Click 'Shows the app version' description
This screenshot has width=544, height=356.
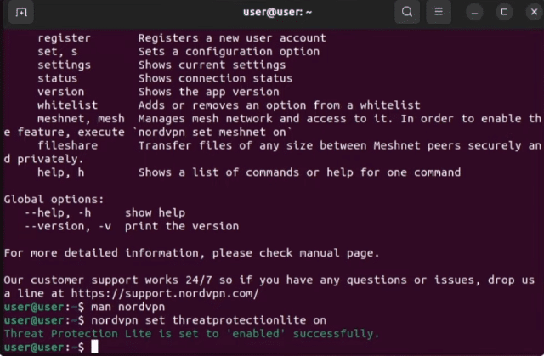[x=209, y=92]
